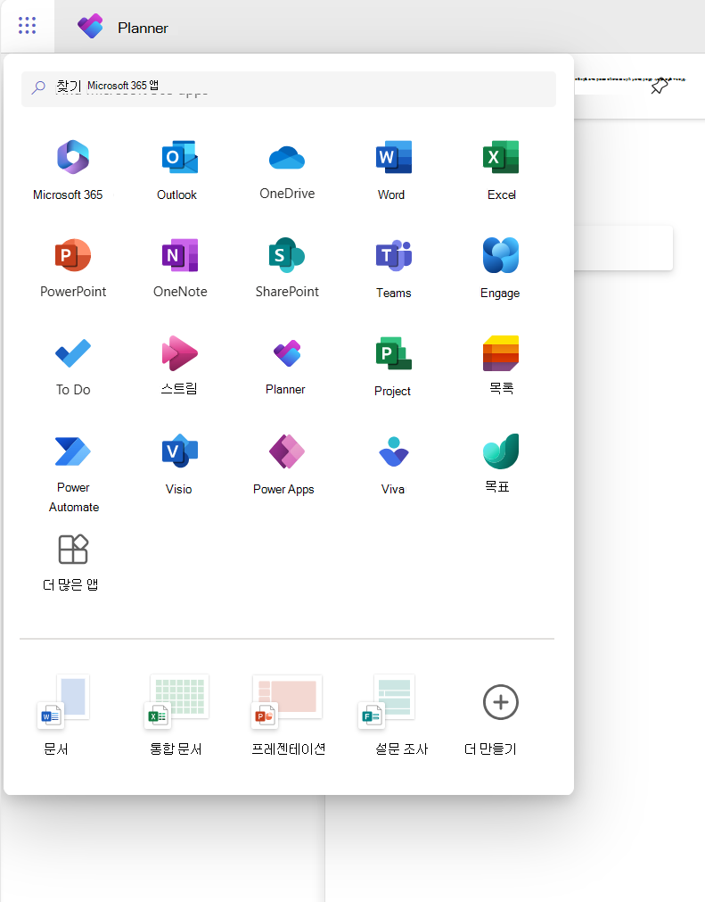This screenshot has width=705, height=902.
Task: Launch Project app
Action: click(x=394, y=365)
